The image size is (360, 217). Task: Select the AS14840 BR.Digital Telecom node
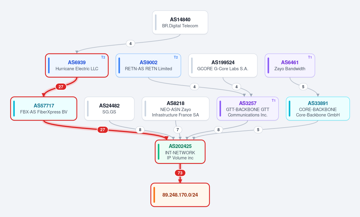[180, 22]
